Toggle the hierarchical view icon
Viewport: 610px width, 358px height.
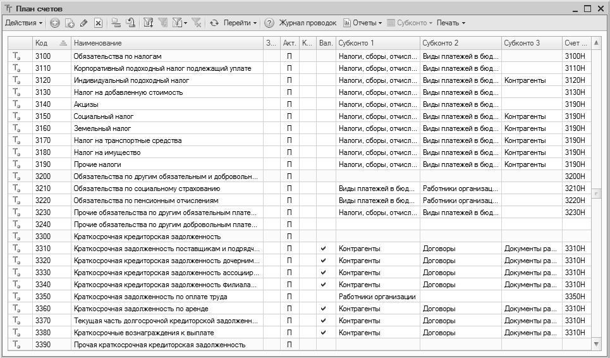point(116,23)
